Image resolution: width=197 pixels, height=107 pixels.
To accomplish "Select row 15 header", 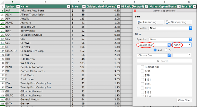I will click(x=2, y=15).
